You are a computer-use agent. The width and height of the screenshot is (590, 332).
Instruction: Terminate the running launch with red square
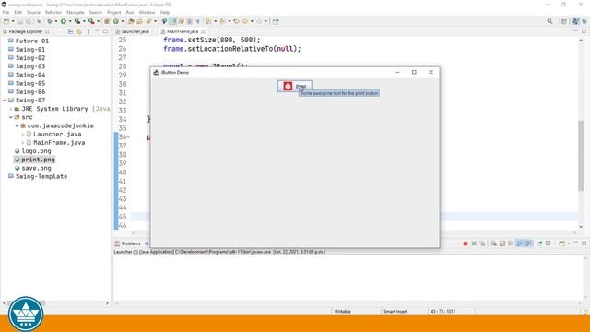[466, 243]
